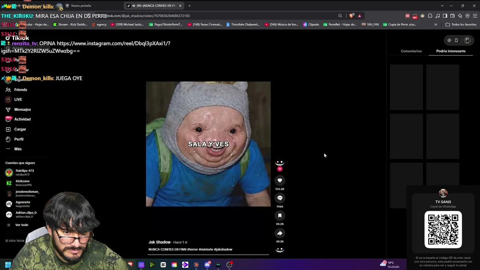Image resolution: width=480 pixels, height=270 pixels.
Task: Click the video player to pause
Action: pos(208,144)
